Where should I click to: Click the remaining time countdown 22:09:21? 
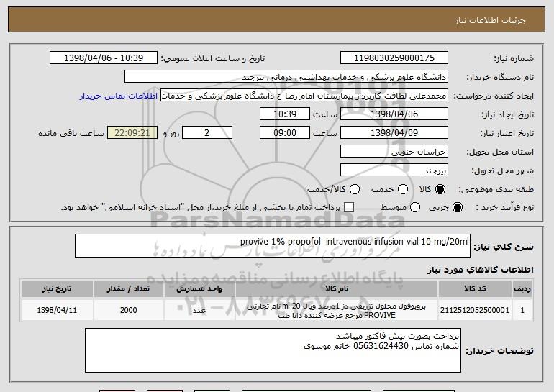(x=132, y=133)
